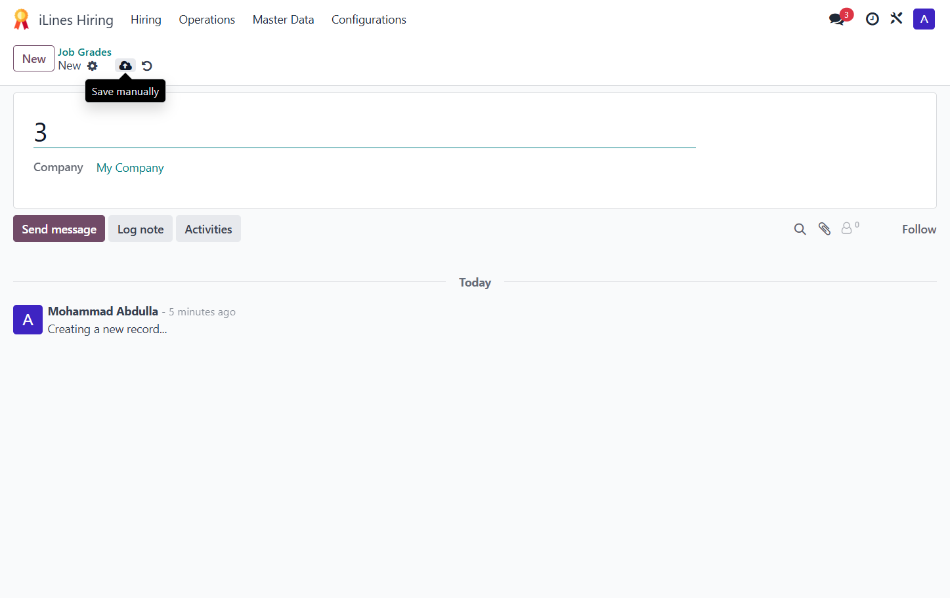Open the Activities button
The image size is (950, 598).
point(208,229)
